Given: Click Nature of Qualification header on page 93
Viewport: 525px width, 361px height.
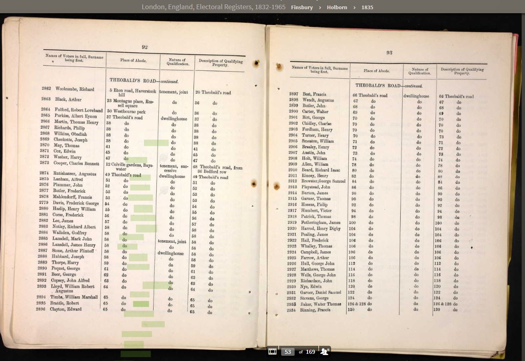Looking at the screenshot, I should click(420, 71).
